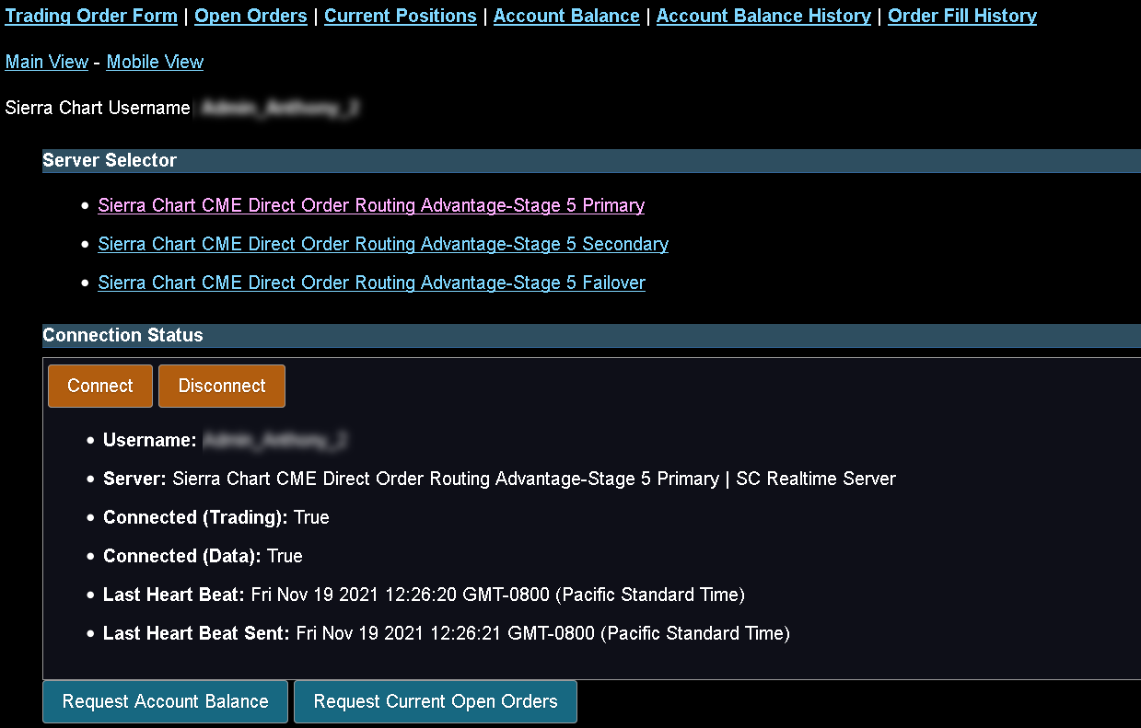Select the Advantage-Stage 5 Failover server
The image size is (1141, 728).
[372, 283]
